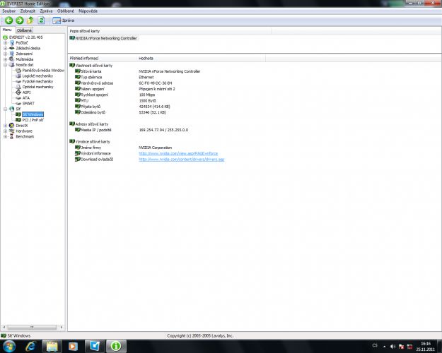Click the Up level arrow icon
Viewport: 442px width, 353px height.
pos(30,20)
